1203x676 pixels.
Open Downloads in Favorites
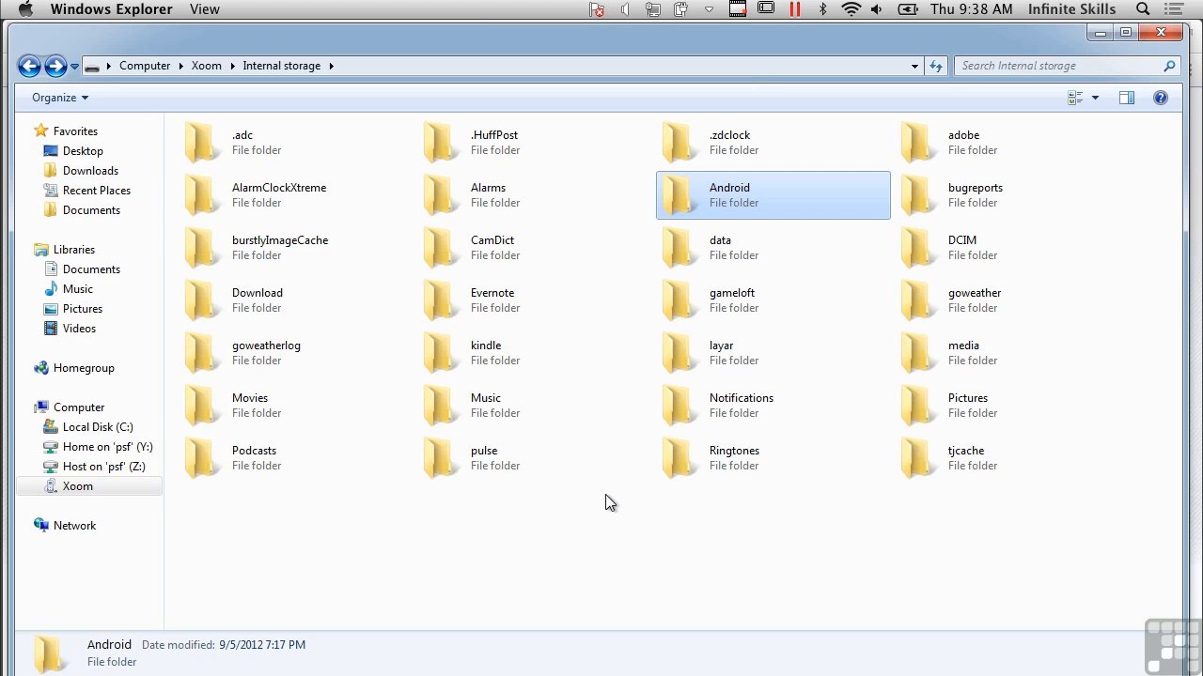[90, 171]
